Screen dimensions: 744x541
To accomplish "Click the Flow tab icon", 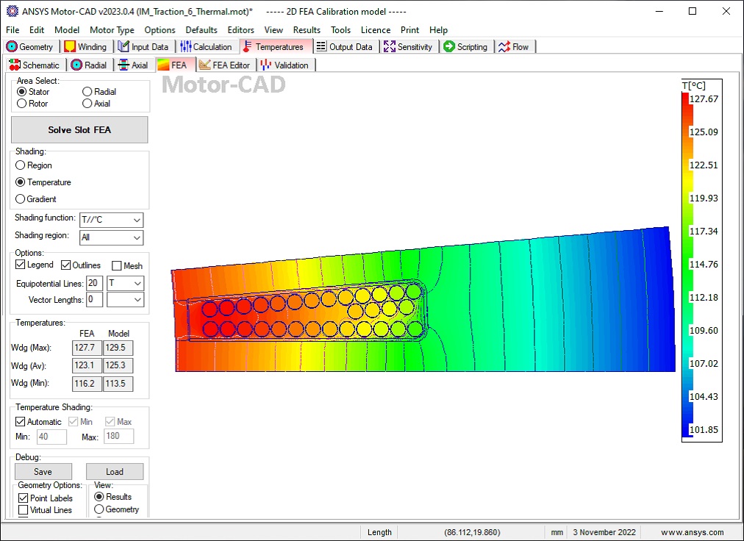I will point(504,46).
